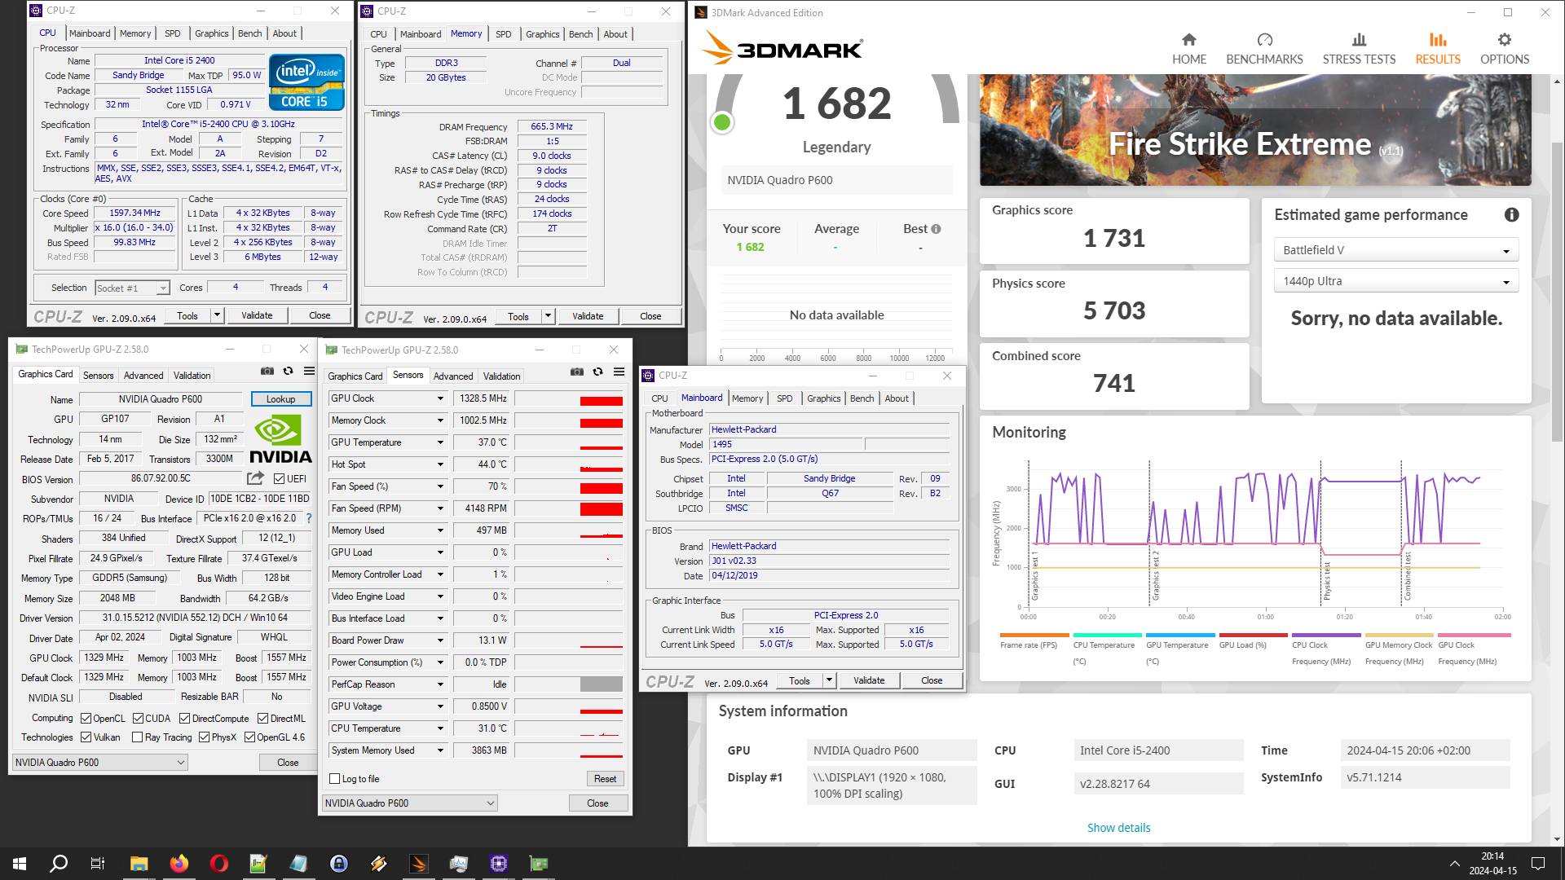Take a screenshot in the GPU-Z Sensors window
The width and height of the screenshot is (1565, 880).
click(577, 372)
